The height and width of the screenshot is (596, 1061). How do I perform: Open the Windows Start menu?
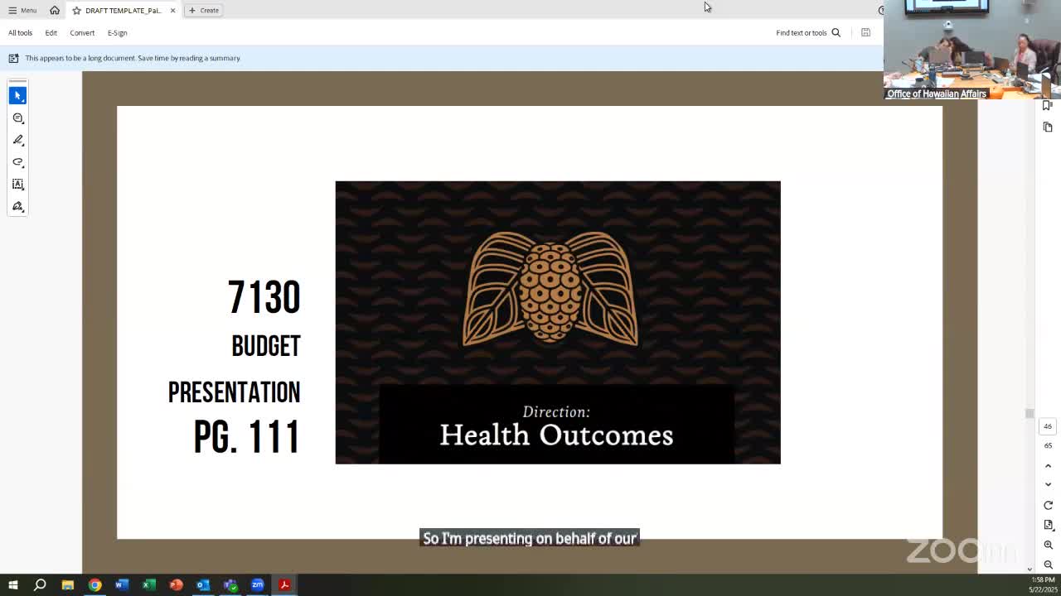[x=12, y=585]
